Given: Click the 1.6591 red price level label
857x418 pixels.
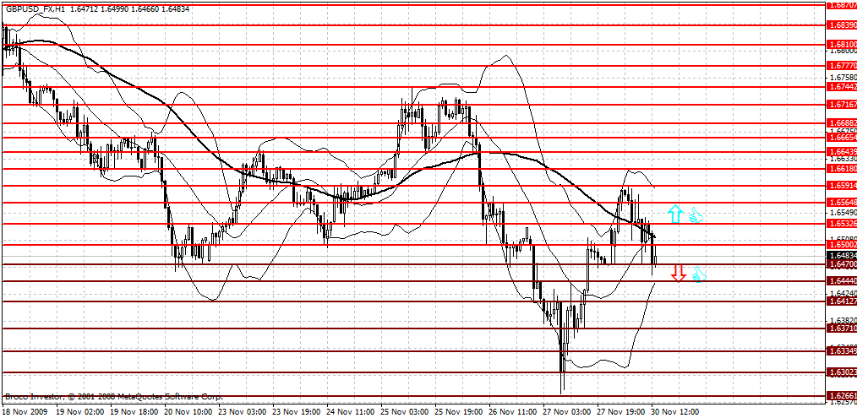Looking at the screenshot, I should point(843,186).
